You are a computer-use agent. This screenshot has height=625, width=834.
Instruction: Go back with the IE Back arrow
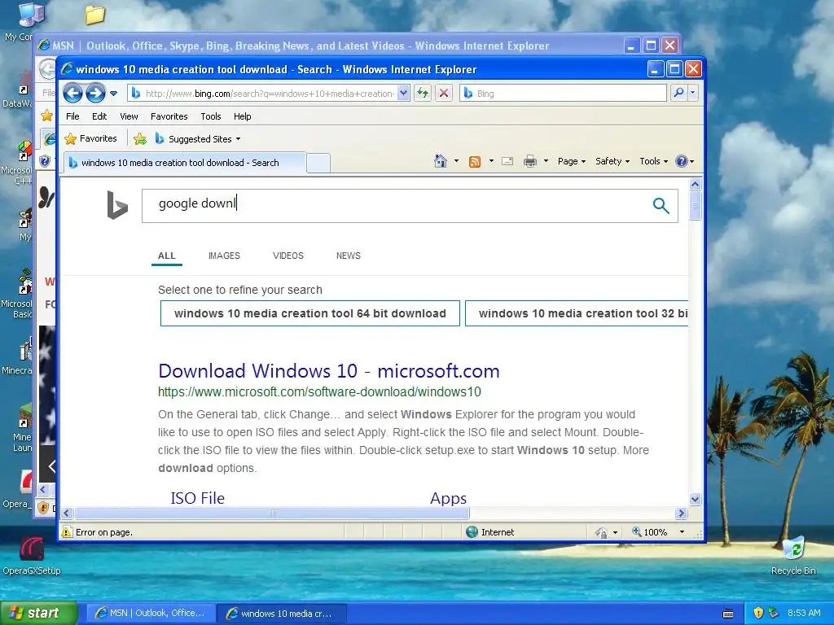pos(72,94)
